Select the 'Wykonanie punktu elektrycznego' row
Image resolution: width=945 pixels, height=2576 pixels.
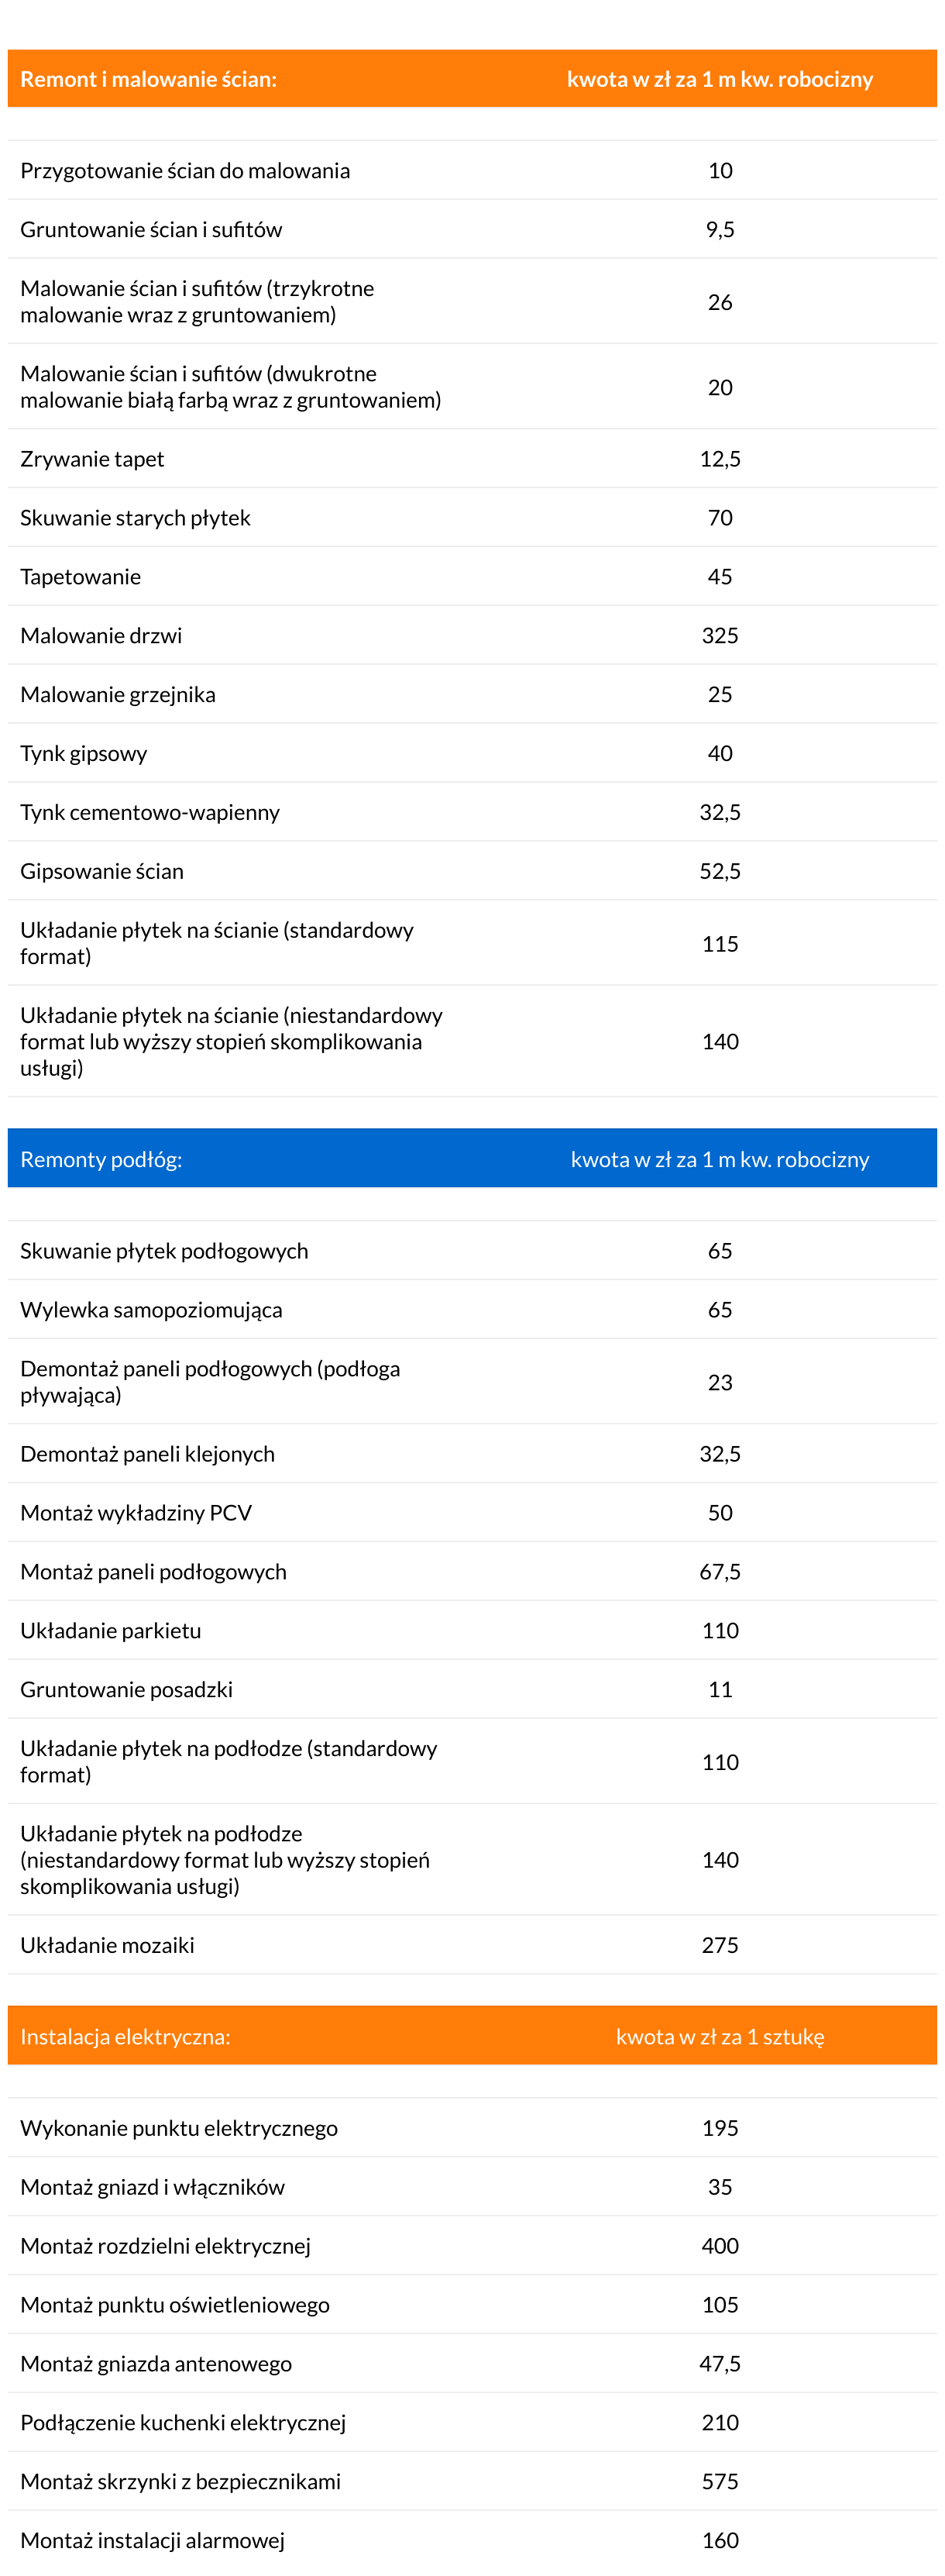click(472, 2128)
